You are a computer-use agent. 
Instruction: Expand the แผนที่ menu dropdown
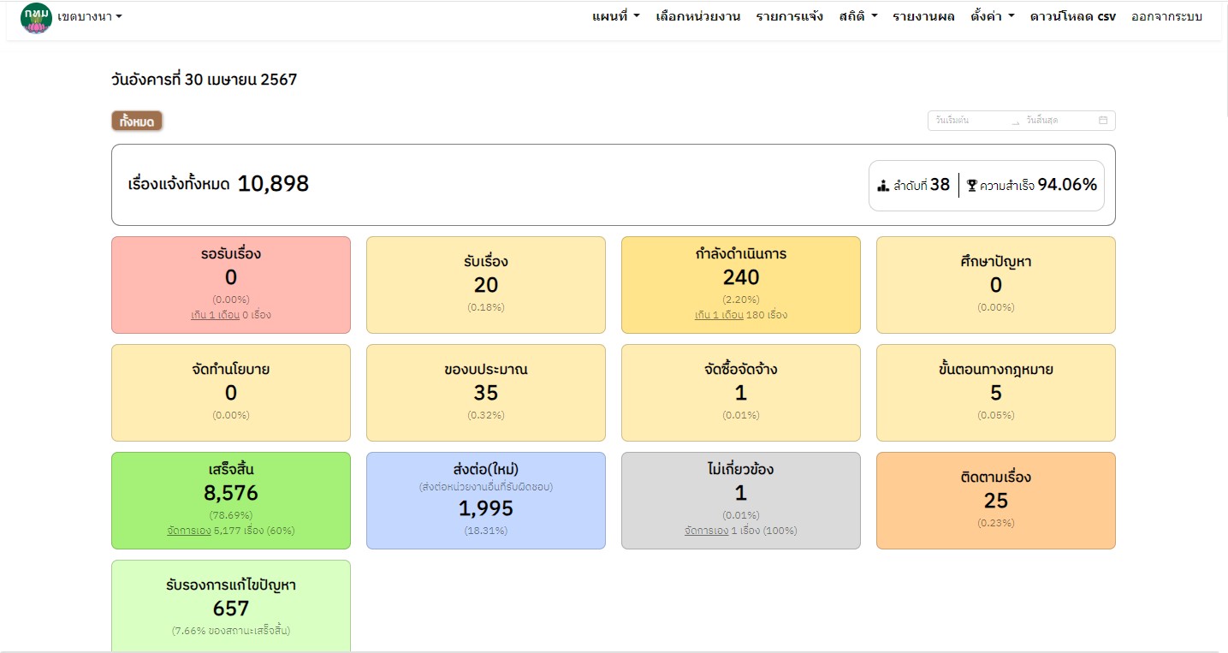[615, 16]
